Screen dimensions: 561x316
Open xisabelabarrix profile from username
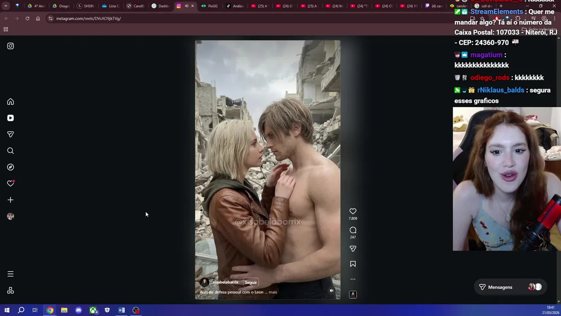pyautogui.click(x=225, y=282)
